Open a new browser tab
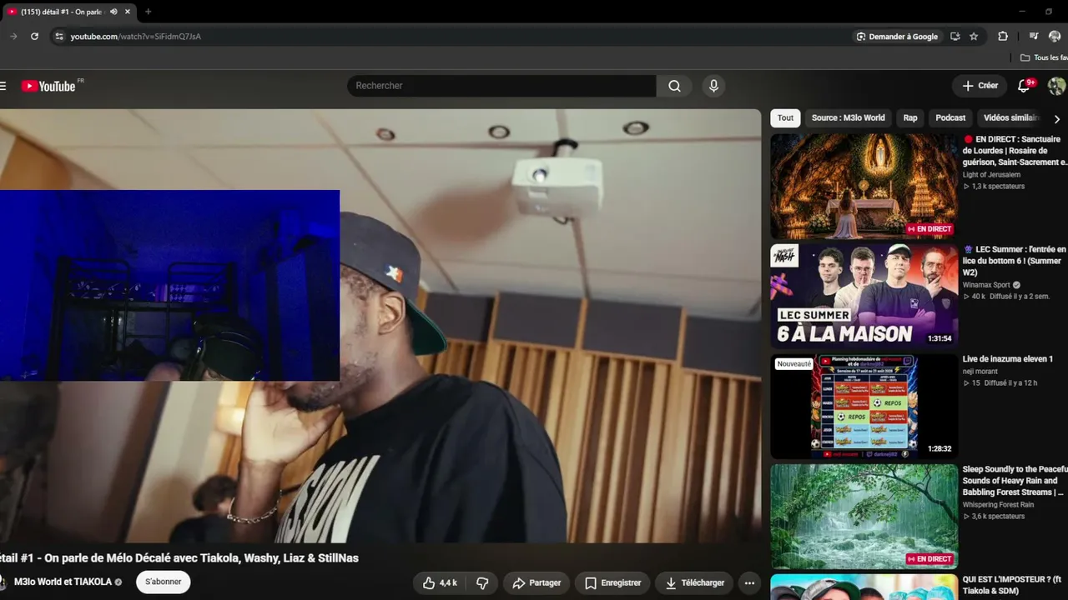The image size is (1068, 600). pos(148,12)
